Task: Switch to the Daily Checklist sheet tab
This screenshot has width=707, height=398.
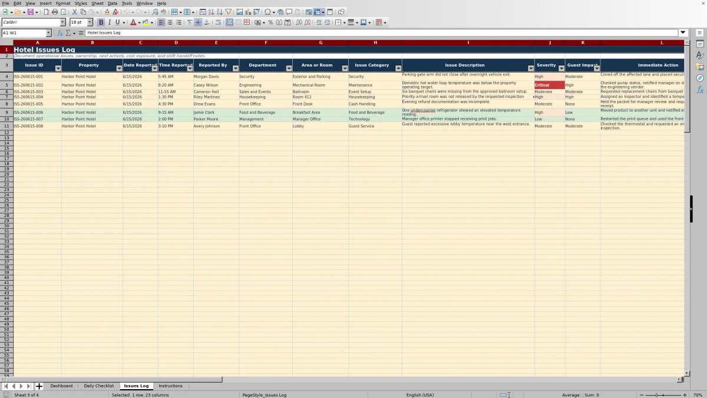Action: click(x=98, y=386)
